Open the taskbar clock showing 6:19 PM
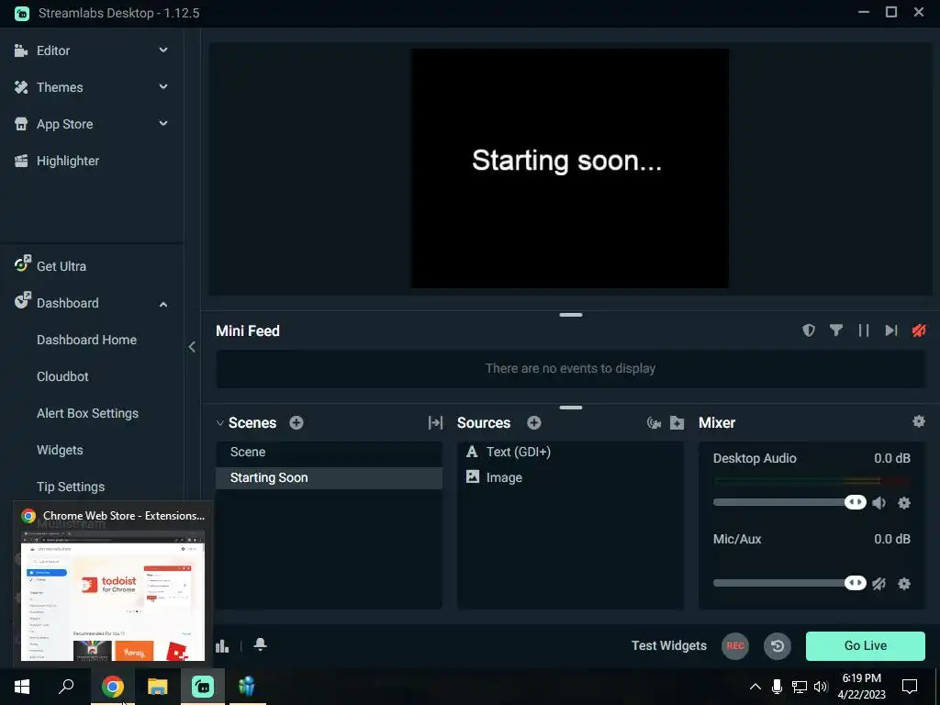The width and height of the screenshot is (940, 705). pyautogui.click(x=861, y=687)
